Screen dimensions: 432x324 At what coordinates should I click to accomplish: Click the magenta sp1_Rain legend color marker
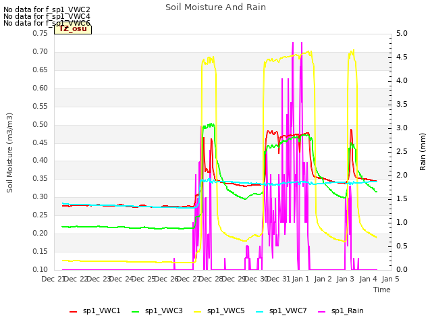pyautogui.click(x=322, y=312)
